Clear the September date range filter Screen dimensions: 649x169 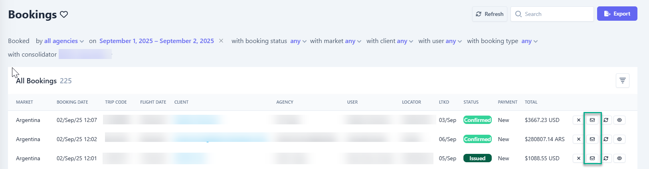(221, 41)
